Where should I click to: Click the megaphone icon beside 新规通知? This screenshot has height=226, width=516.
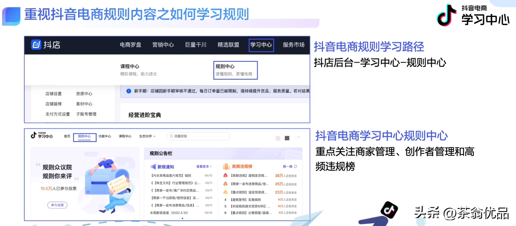pyautogui.click(x=153, y=167)
